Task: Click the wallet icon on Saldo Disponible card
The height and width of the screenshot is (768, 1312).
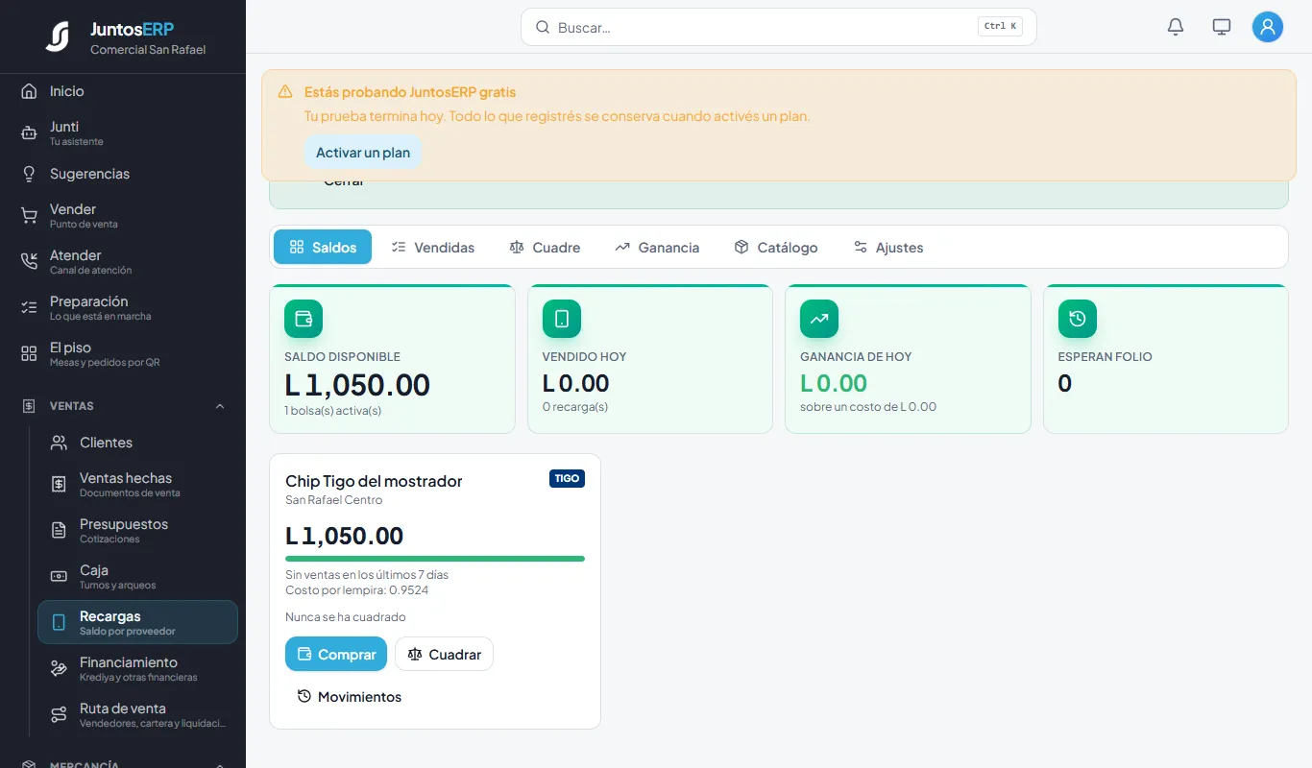Action: pyautogui.click(x=304, y=319)
